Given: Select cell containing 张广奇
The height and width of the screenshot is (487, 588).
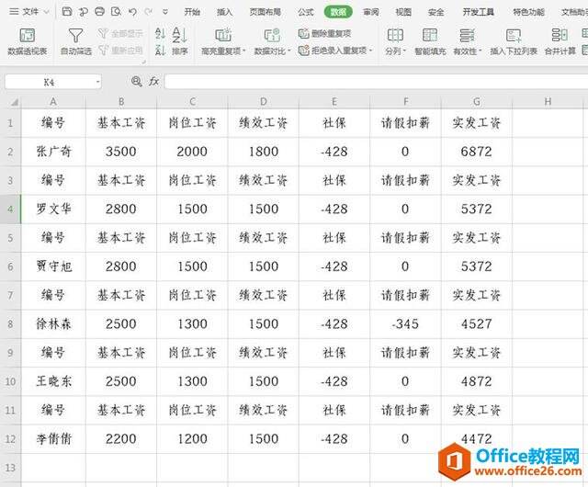Looking at the screenshot, I should pyautogui.click(x=53, y=152).
